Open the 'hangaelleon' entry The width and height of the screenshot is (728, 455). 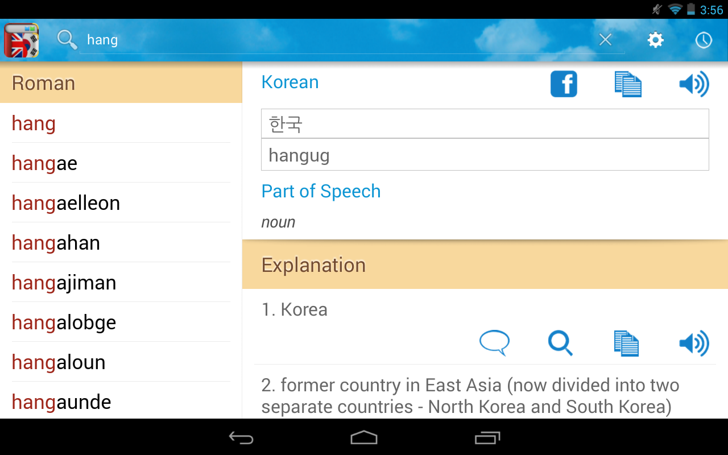pyautogui.click(x=121, y=203)
